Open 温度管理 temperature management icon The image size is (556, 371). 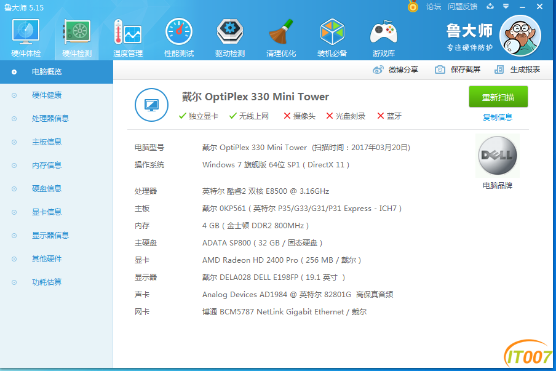pos(128,32)
